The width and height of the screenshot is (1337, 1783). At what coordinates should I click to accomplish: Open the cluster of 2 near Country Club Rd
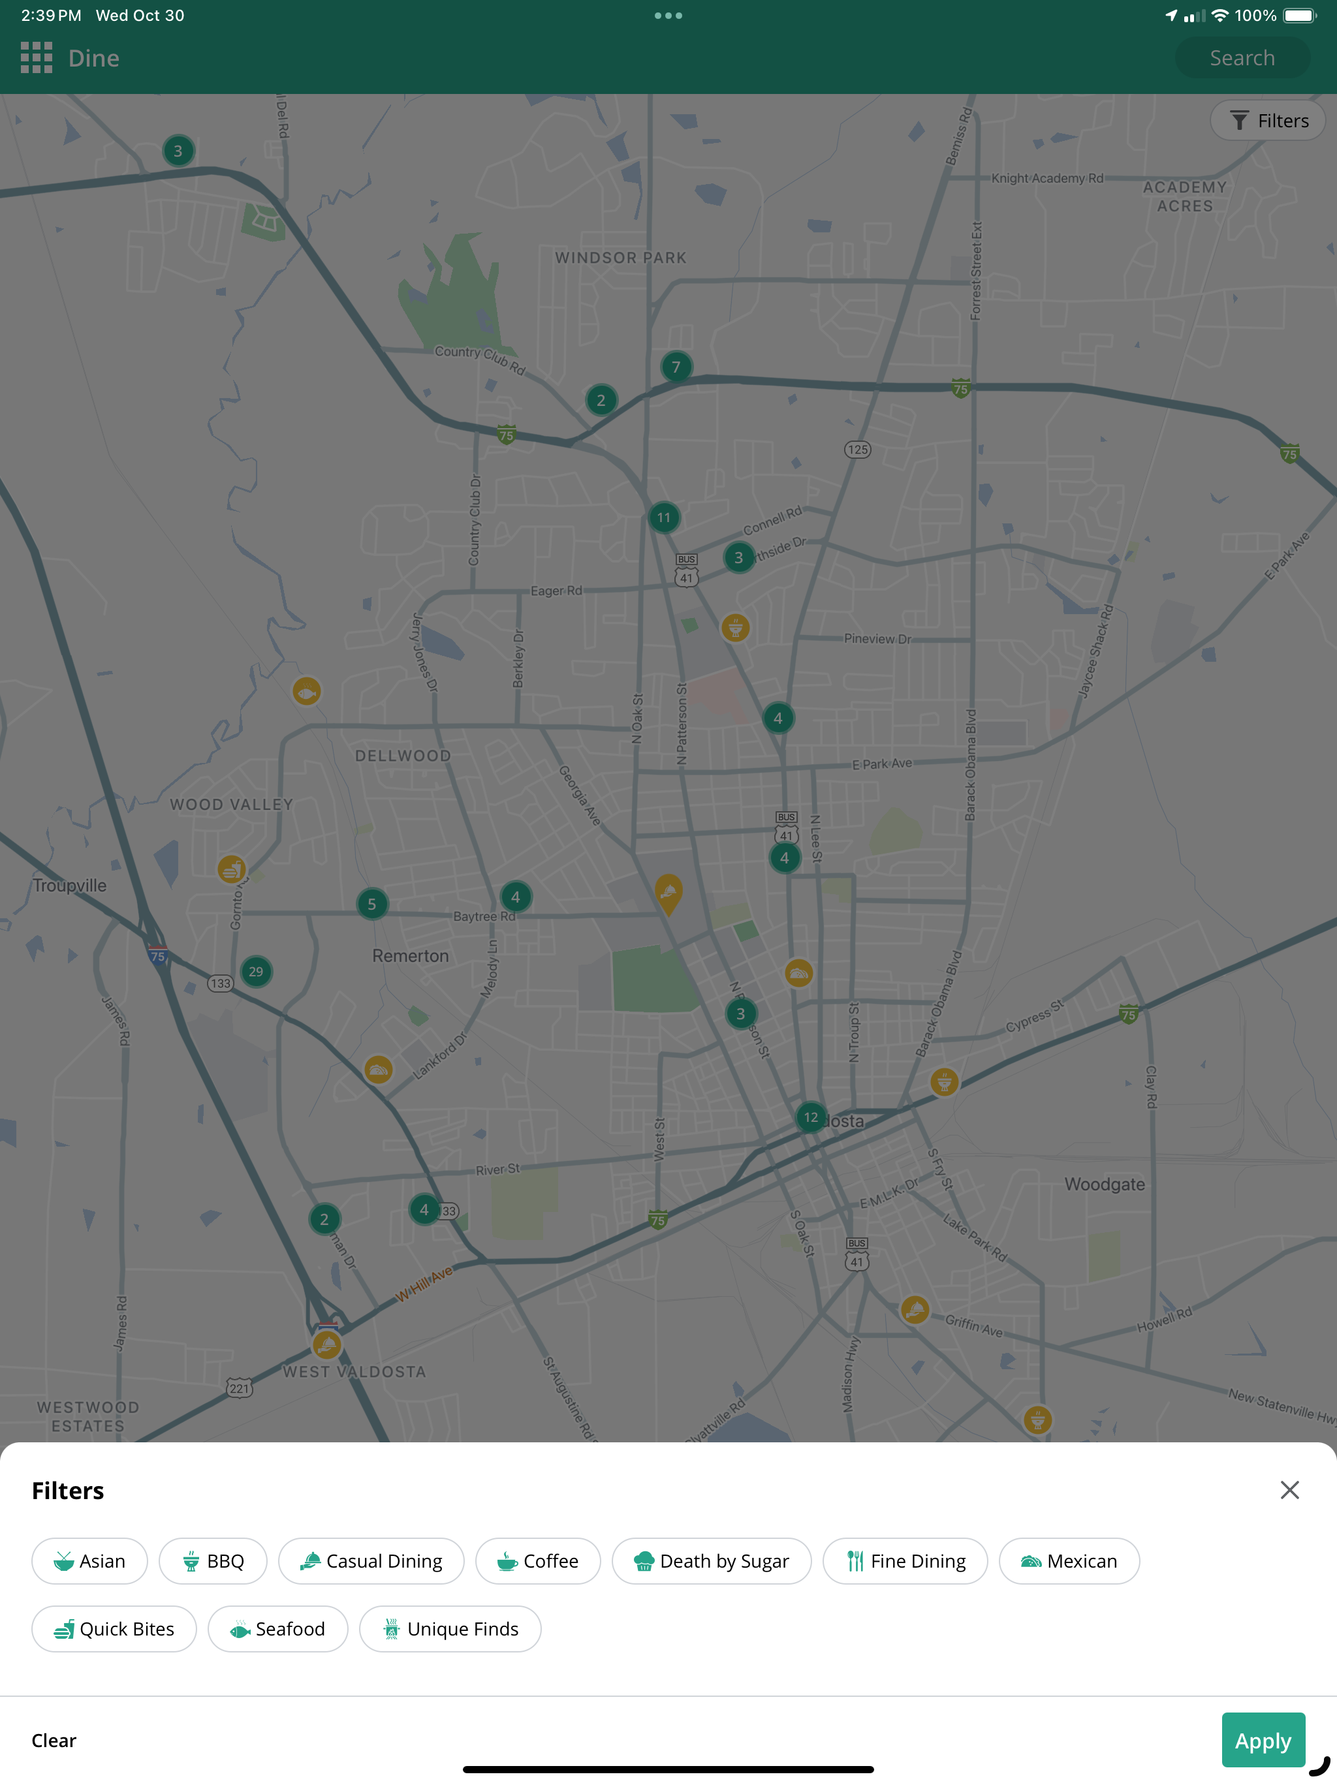click(x=601, y=400)
